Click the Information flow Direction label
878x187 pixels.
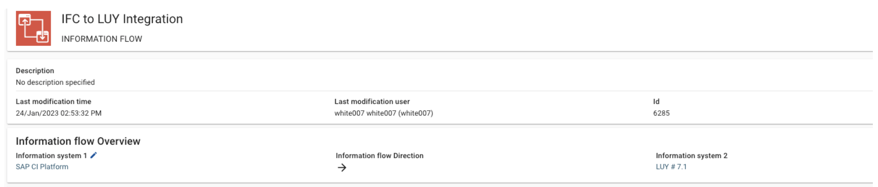tap(380, 156)
